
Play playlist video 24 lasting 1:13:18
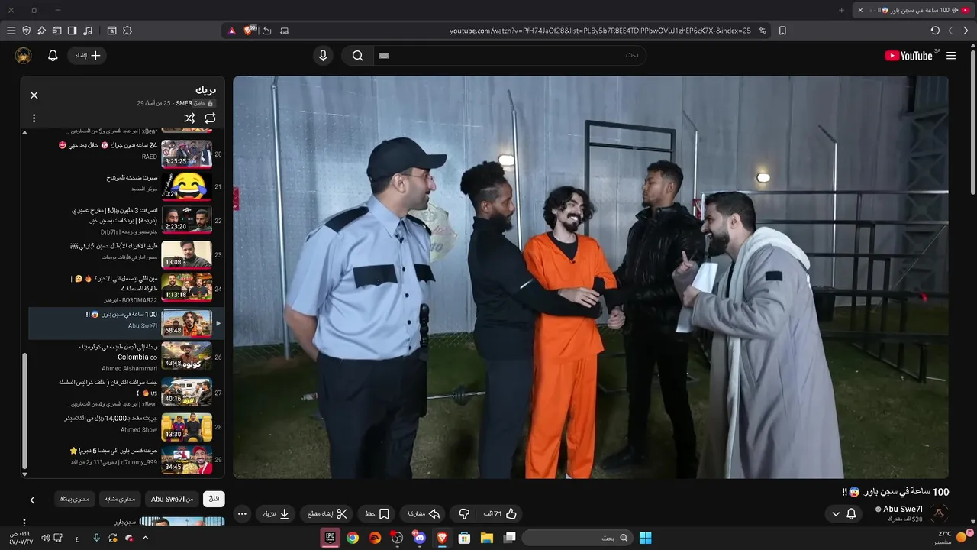[x=126, y=289]
